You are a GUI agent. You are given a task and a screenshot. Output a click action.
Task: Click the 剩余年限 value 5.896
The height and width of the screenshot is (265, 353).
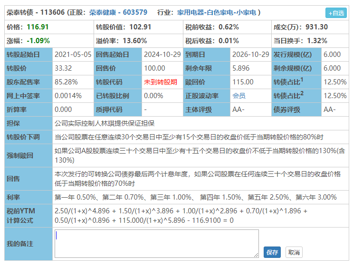[241, 68]
